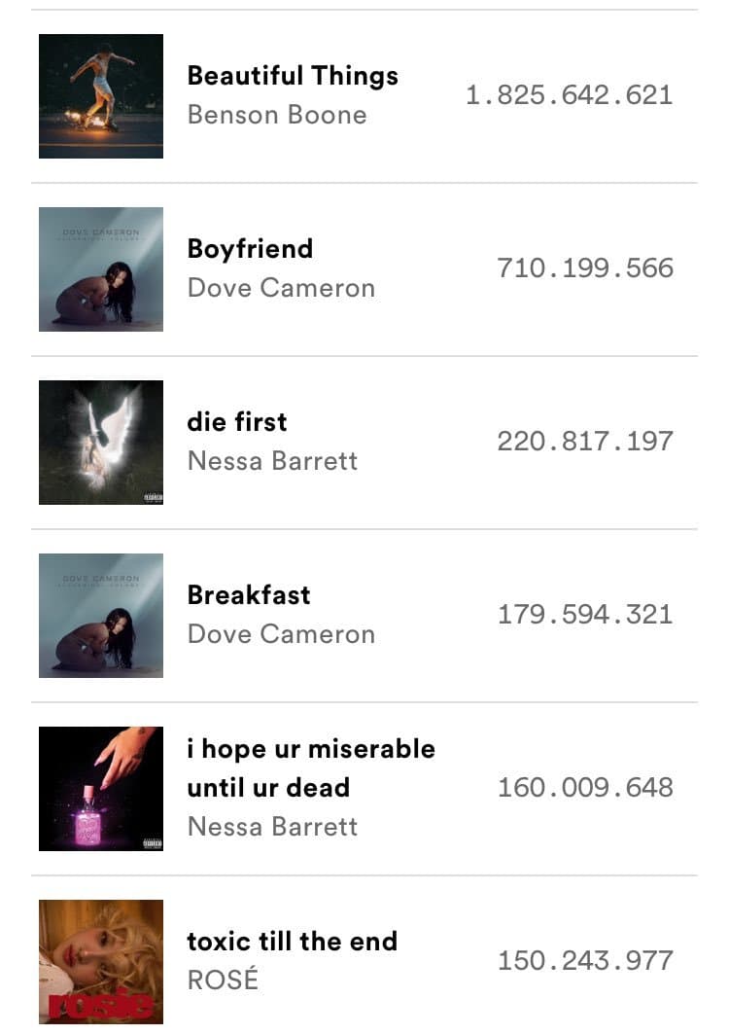Open the Breakfast album cover thumbnail
Image resolution: width=729 pixels, height=1034 pixels.
pos(101,616)
